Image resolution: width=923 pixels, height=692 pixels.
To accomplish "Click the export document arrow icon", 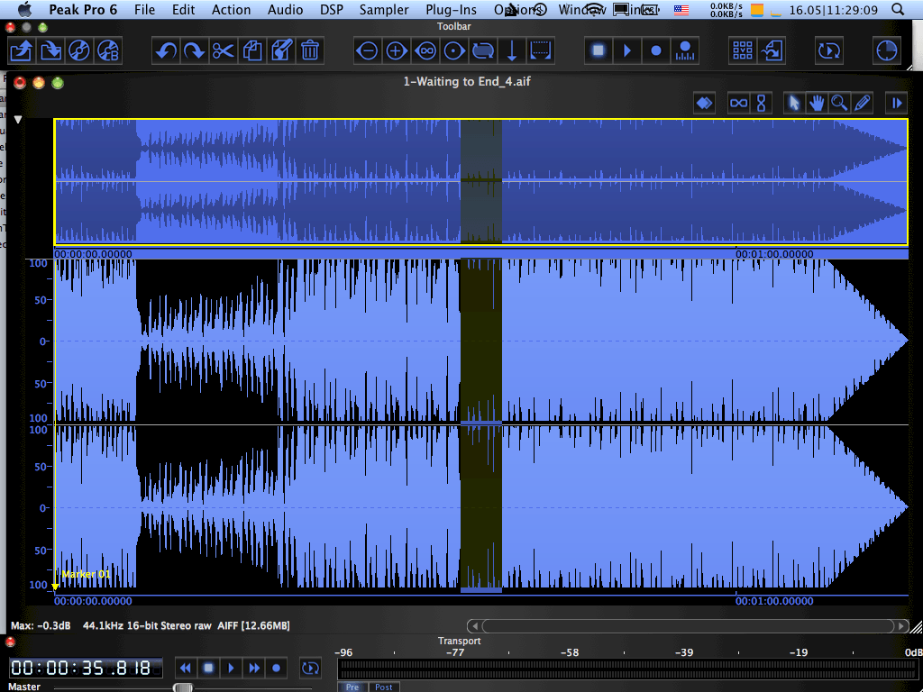I will pyautogui.click(x=772, y=51).
